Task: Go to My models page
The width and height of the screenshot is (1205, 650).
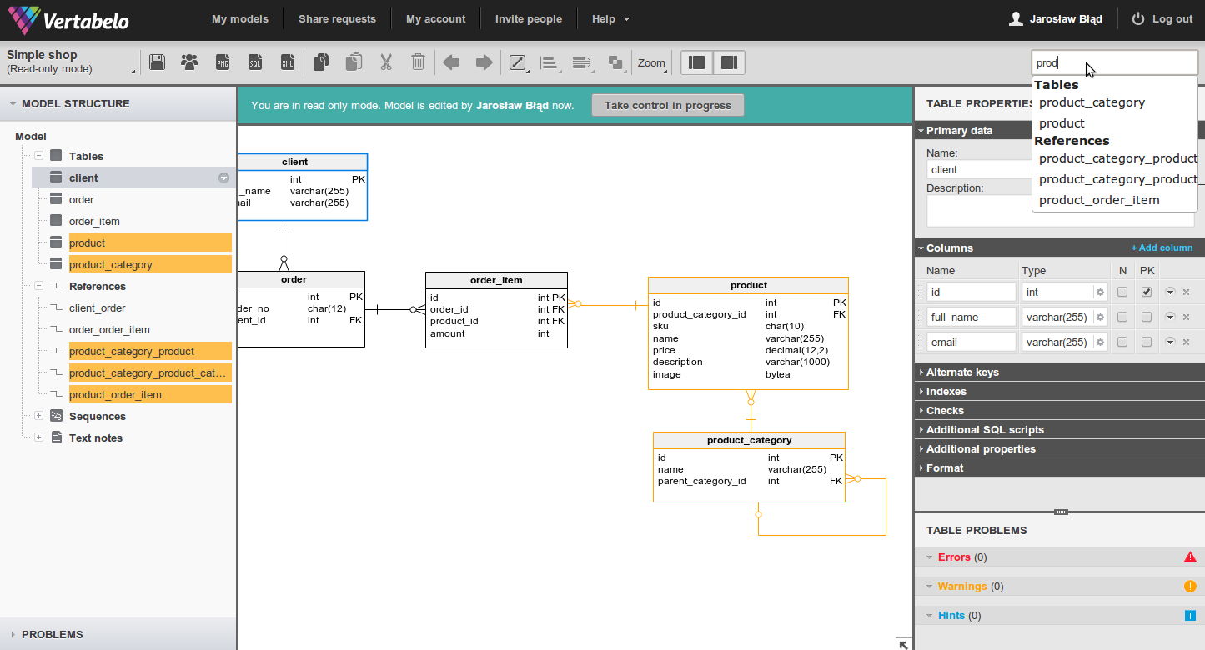Action: [239, 18]
